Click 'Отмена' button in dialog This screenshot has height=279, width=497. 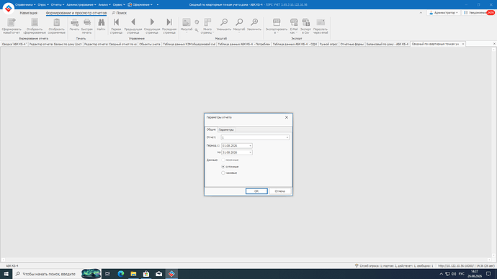[280, 191]
